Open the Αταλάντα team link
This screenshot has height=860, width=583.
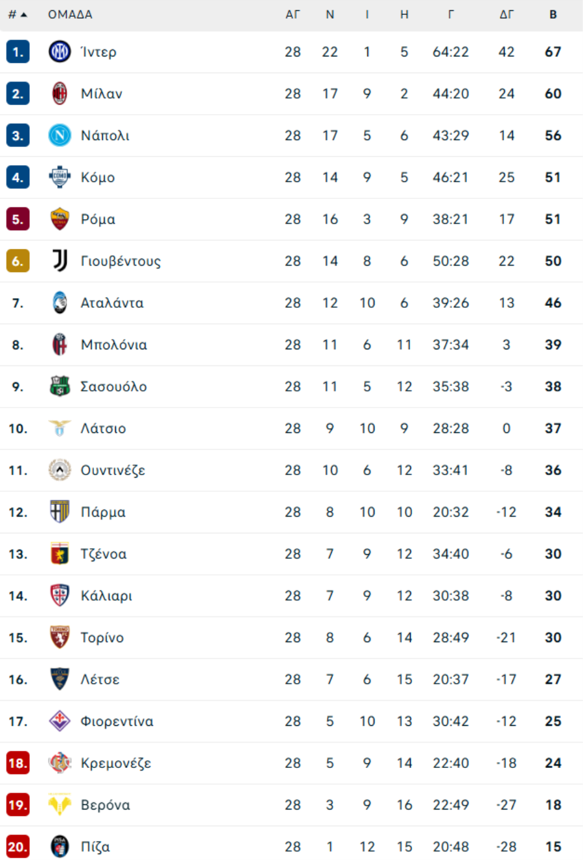pos(112,303)
